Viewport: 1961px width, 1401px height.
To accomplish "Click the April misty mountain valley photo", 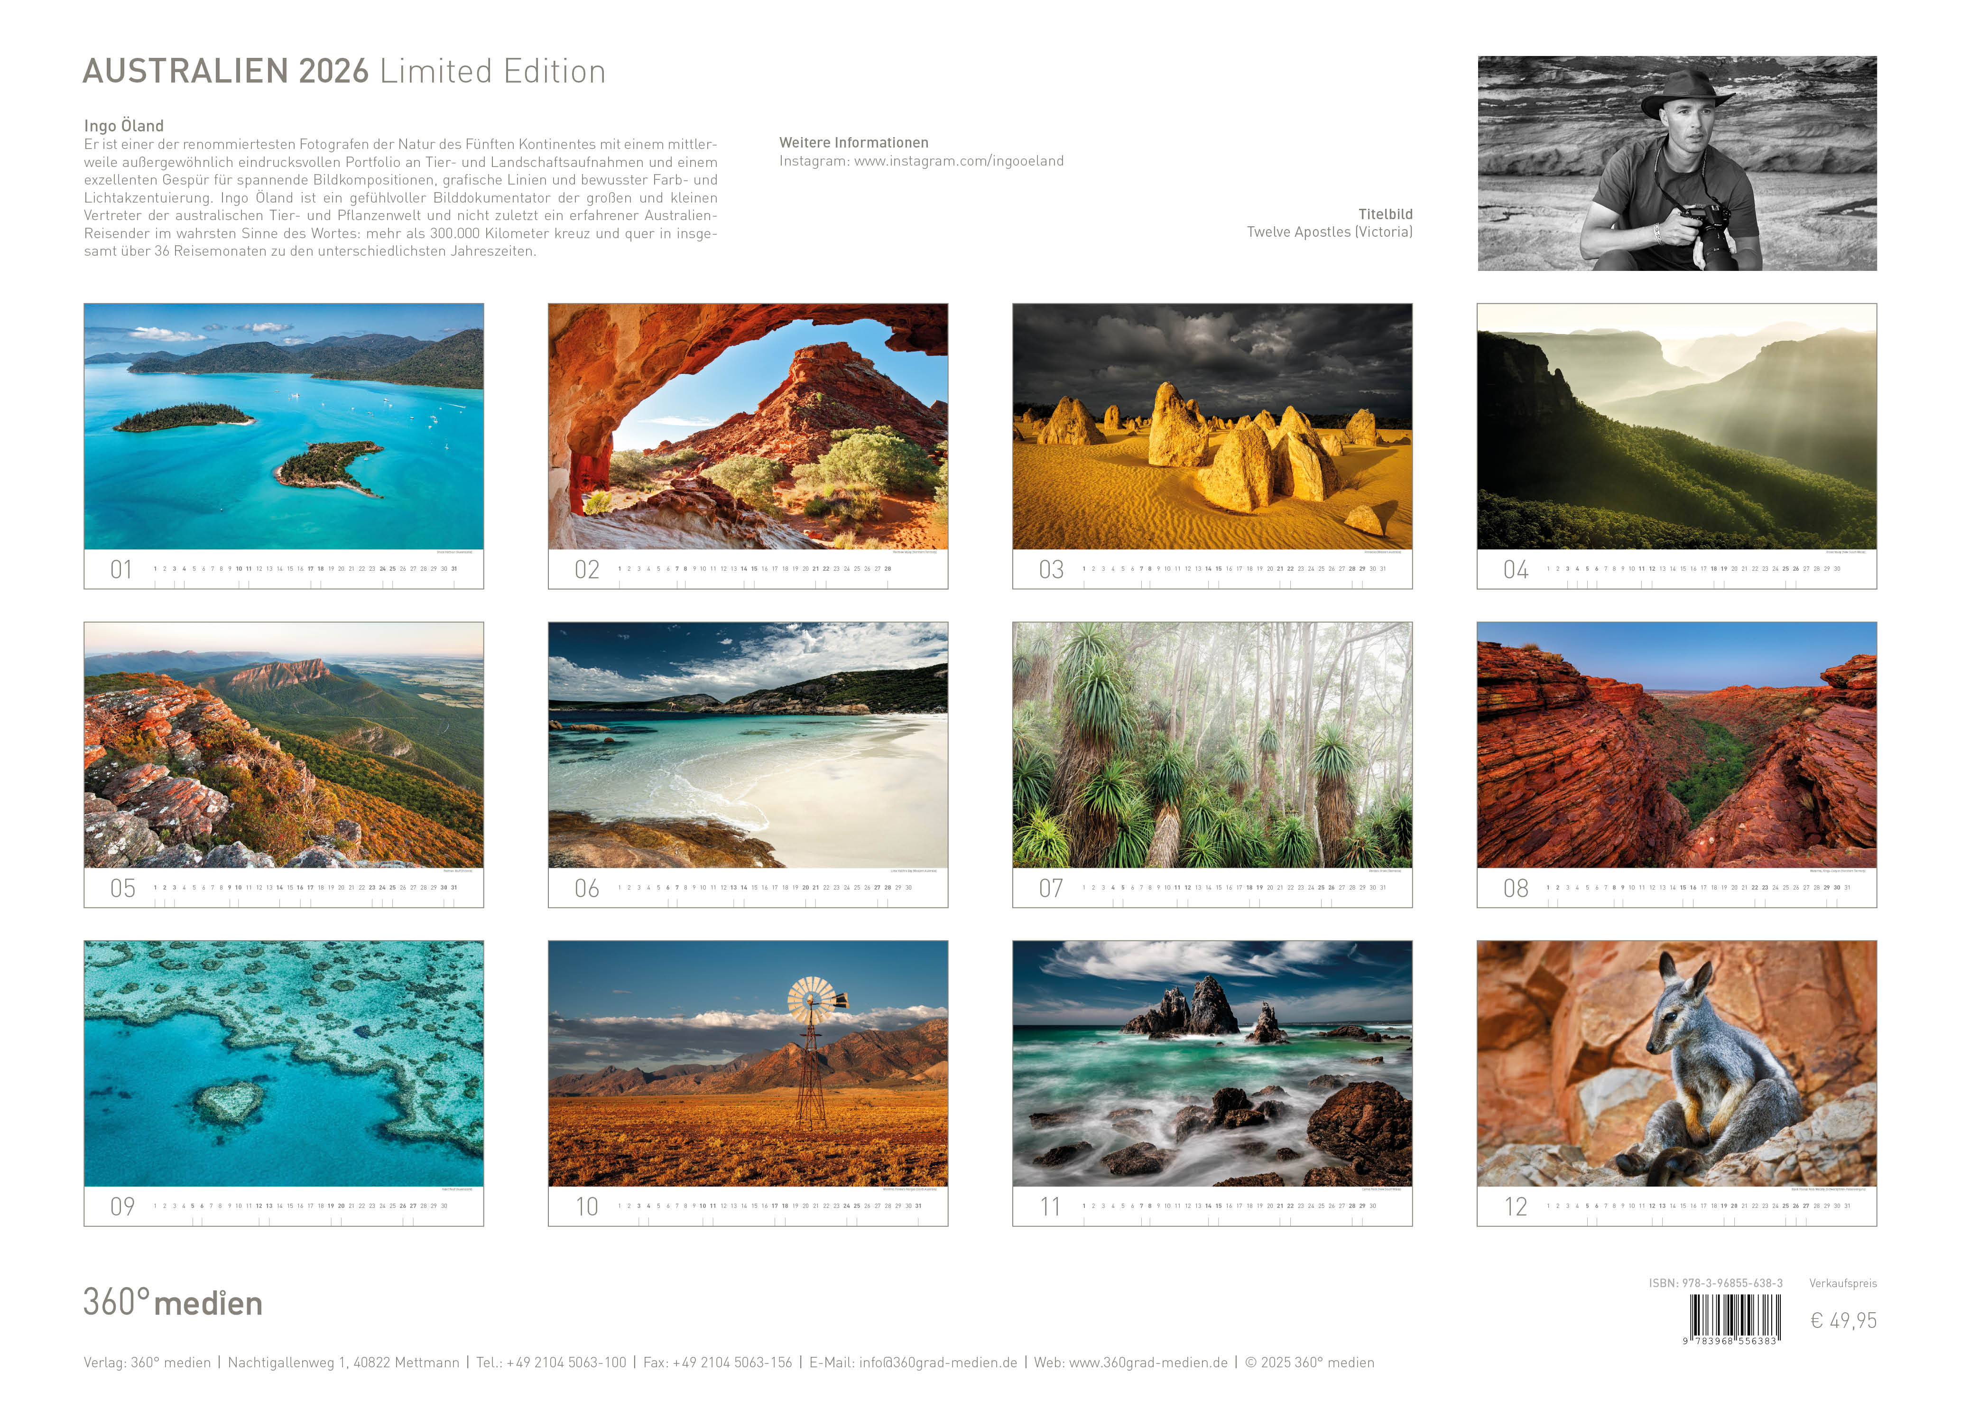I will [x=1675, y=425].
